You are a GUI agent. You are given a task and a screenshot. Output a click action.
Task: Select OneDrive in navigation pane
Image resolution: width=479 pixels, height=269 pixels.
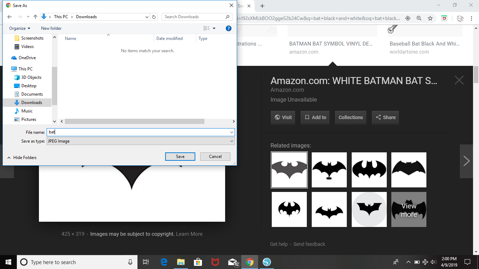pos(27,58)
